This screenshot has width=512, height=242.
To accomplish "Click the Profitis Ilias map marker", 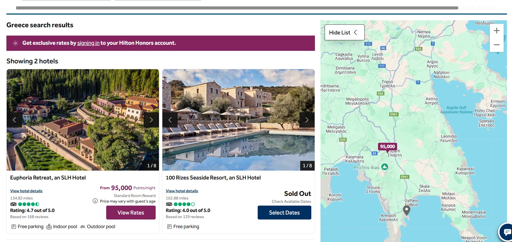I will [384, 167].
